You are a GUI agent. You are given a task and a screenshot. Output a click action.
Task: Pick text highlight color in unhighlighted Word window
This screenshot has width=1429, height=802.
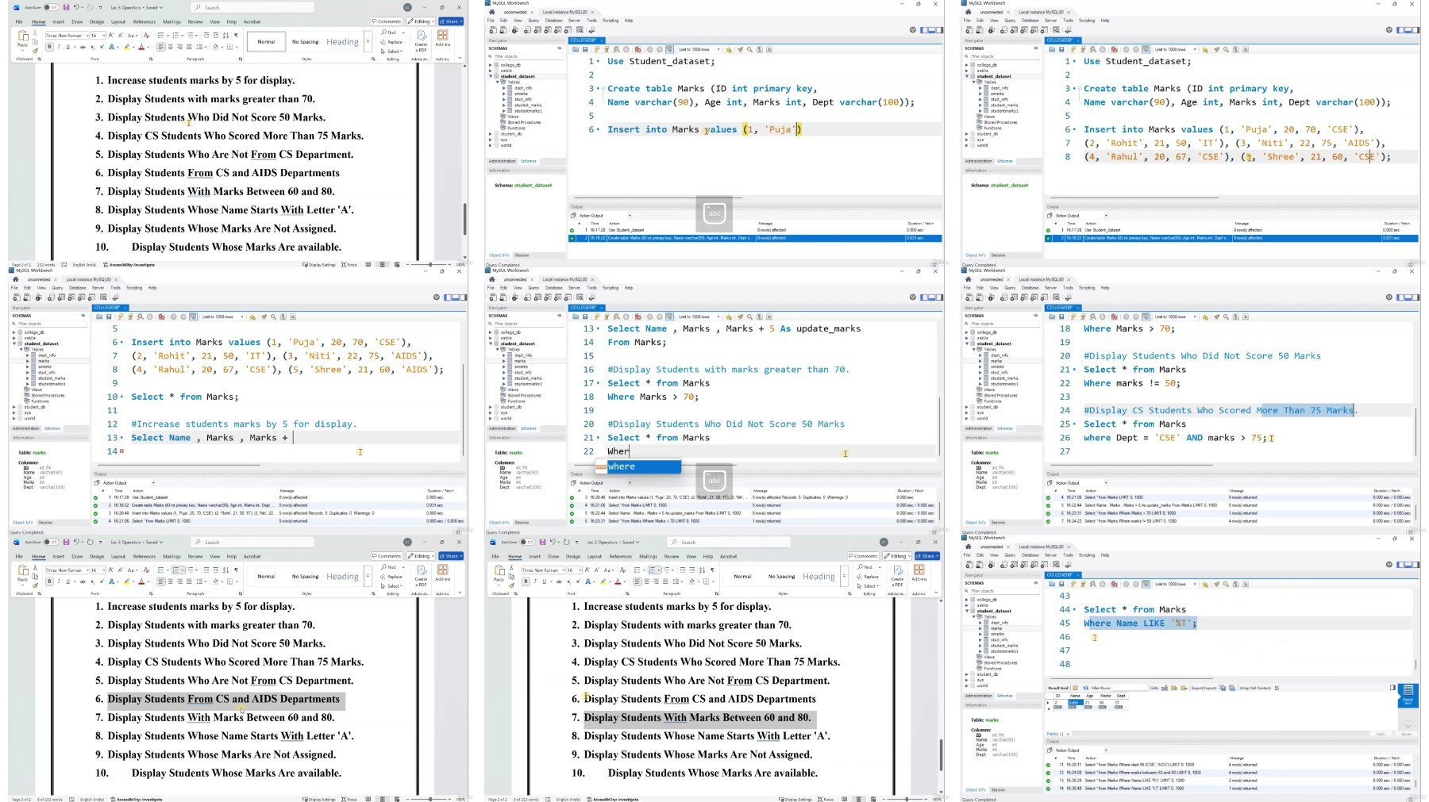tap(126, 47)
